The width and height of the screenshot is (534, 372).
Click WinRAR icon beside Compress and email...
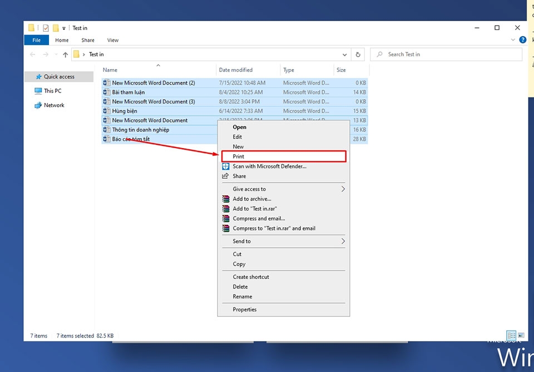[x=225, y=218]
